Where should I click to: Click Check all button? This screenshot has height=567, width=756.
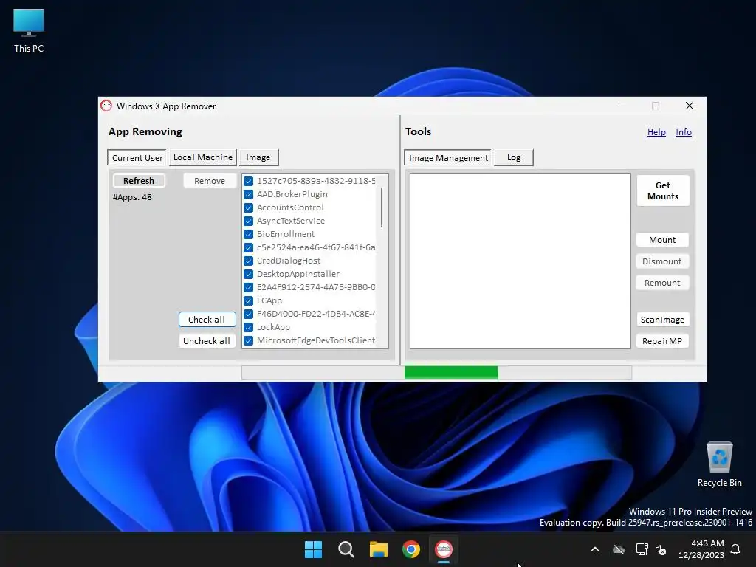[207, 319]
